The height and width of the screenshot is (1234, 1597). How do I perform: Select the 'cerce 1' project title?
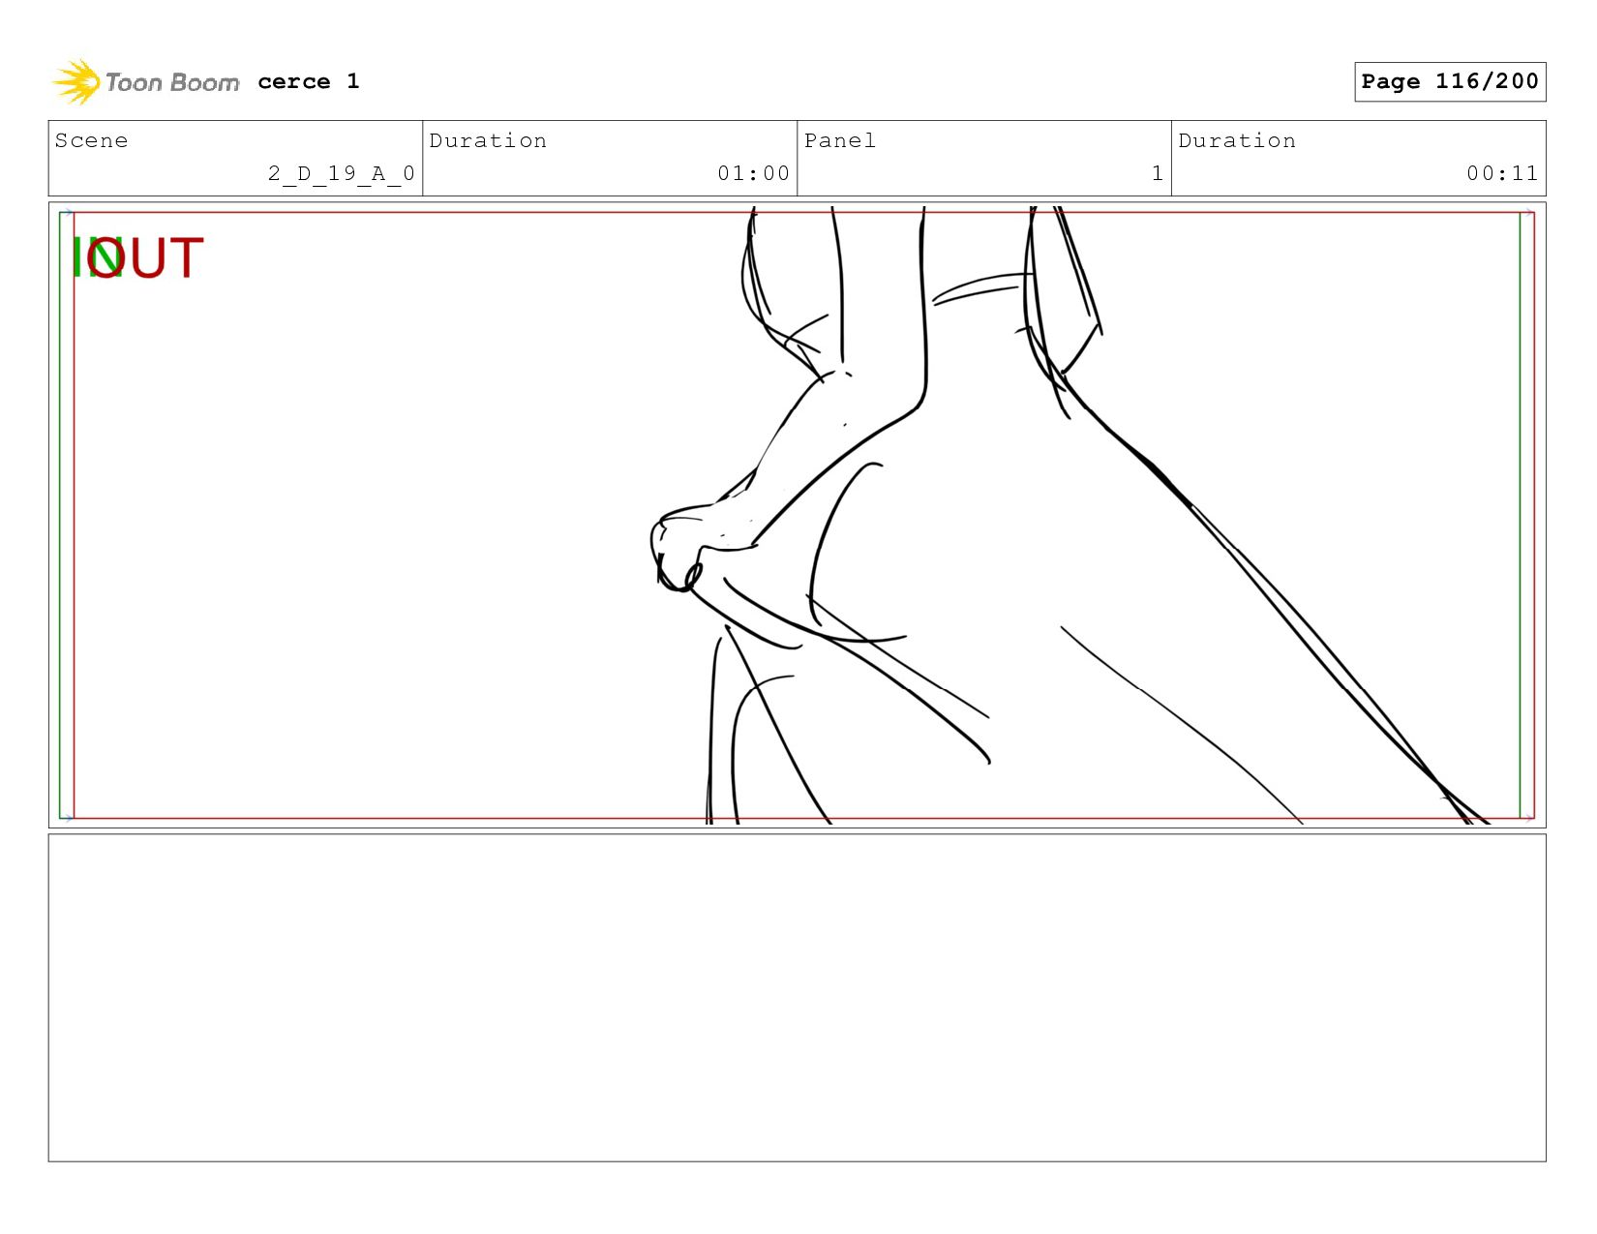click(x=308, y=81)
